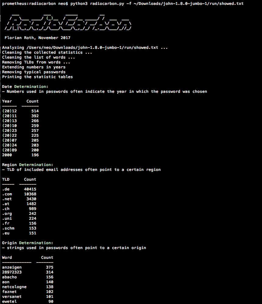Click the 'Printing the statistic tables' line
262x304 pixels.
coord(37,77)
